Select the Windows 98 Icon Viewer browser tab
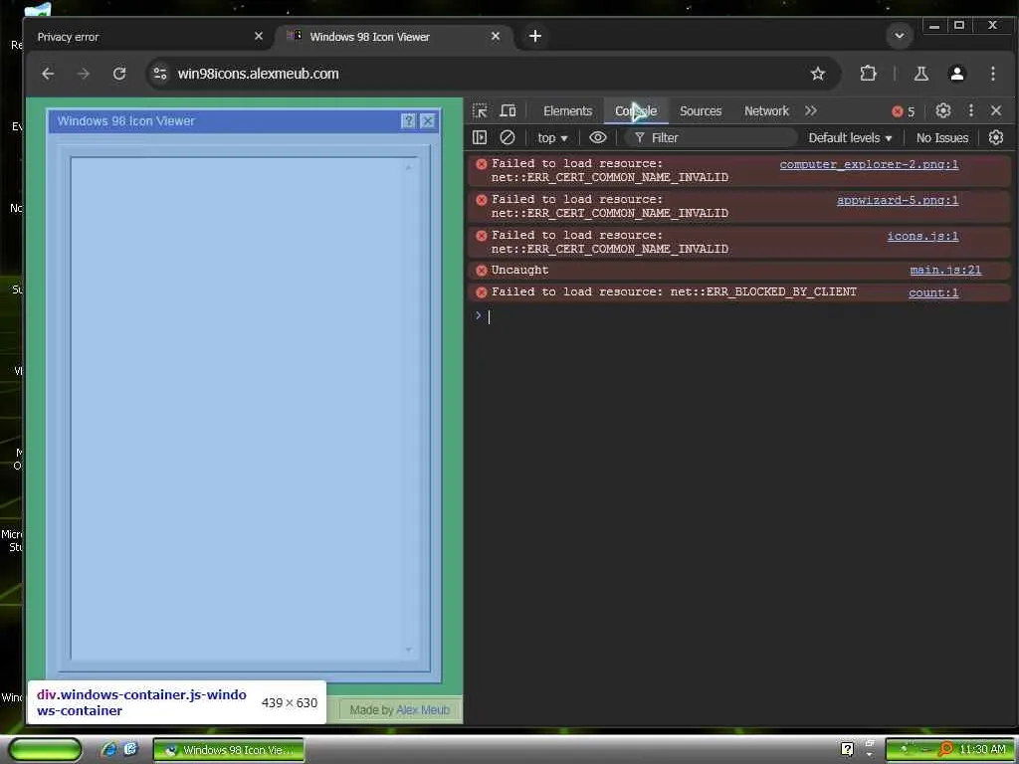 pyautogui.click(x=394, y=37)
